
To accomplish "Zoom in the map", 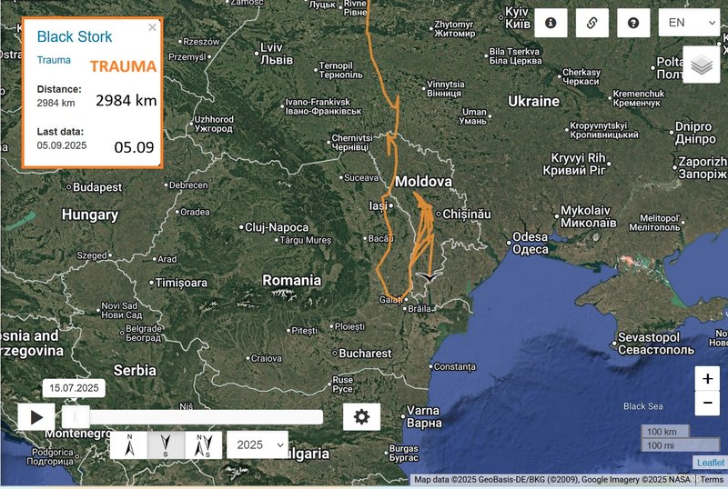I will tap(708, 379).
